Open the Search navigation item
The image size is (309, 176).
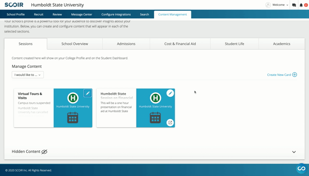pos(144,15)
